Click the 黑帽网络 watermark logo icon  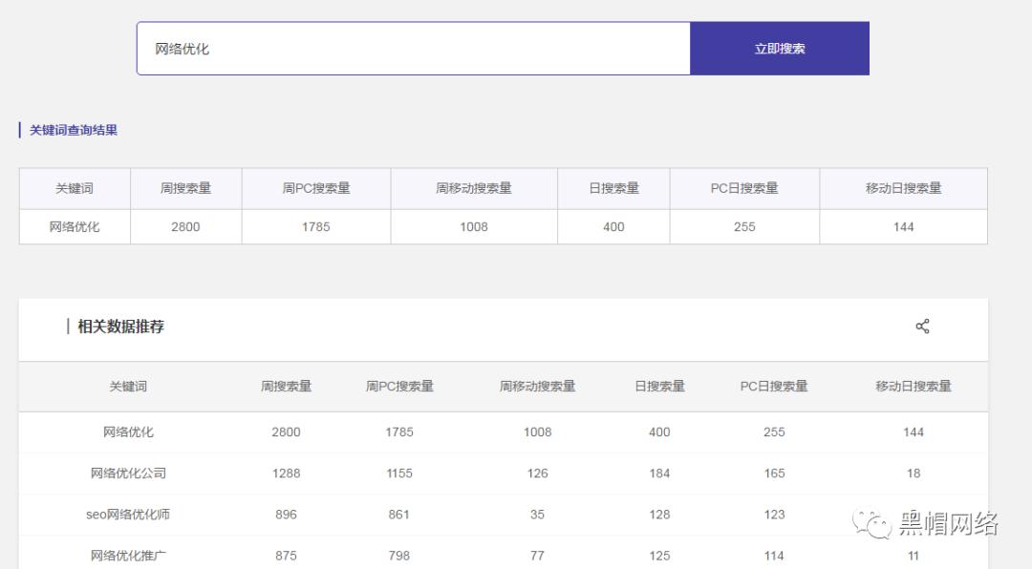click(x=872, y=521)
